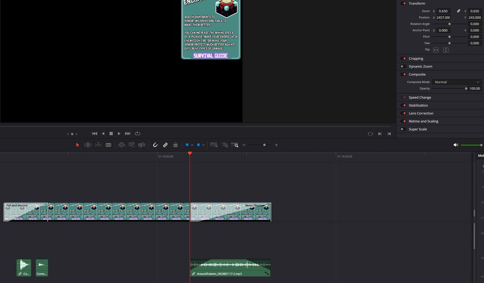Adjust the Opacity slider
484x283 pixels.
450,89
